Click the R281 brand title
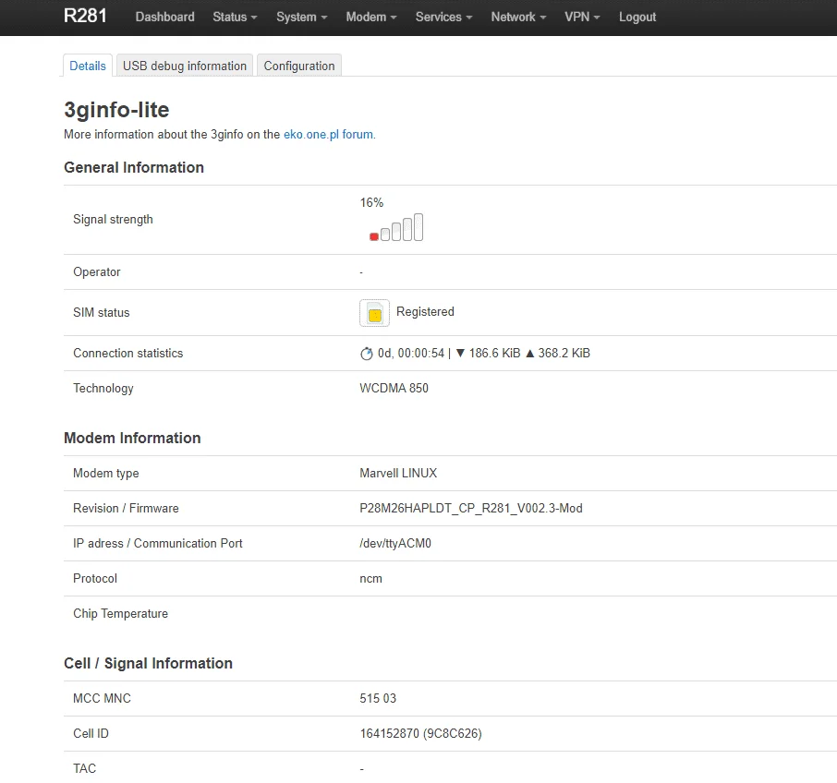 point(85,16)
